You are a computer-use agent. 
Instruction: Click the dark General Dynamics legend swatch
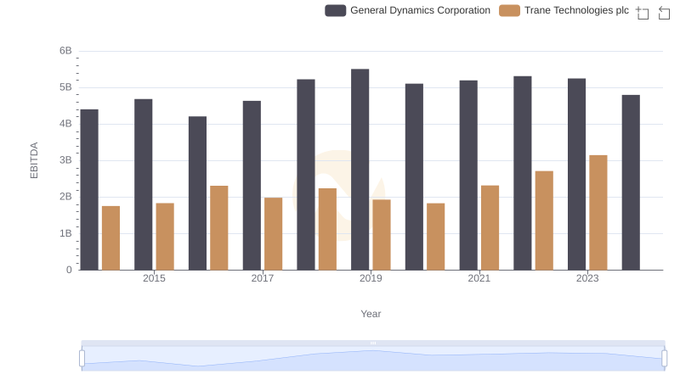(335, 10)
